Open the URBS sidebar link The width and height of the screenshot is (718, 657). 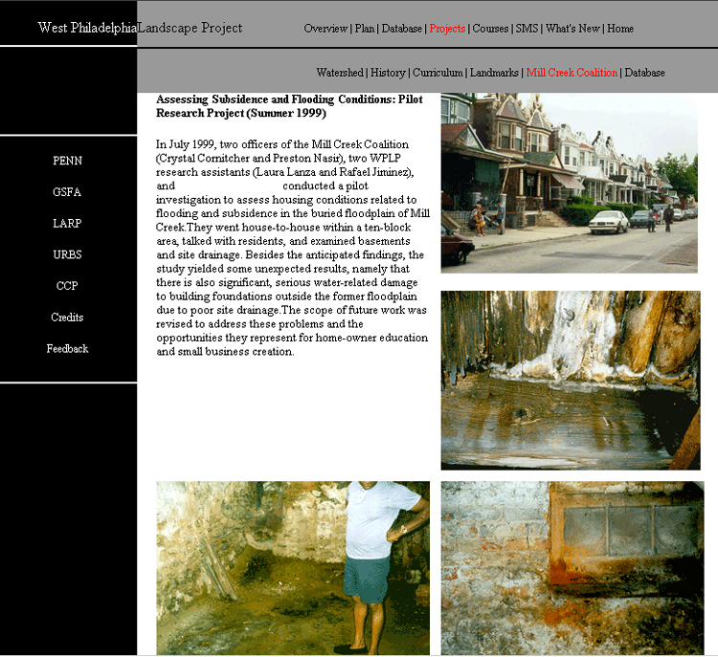(67, 254)
